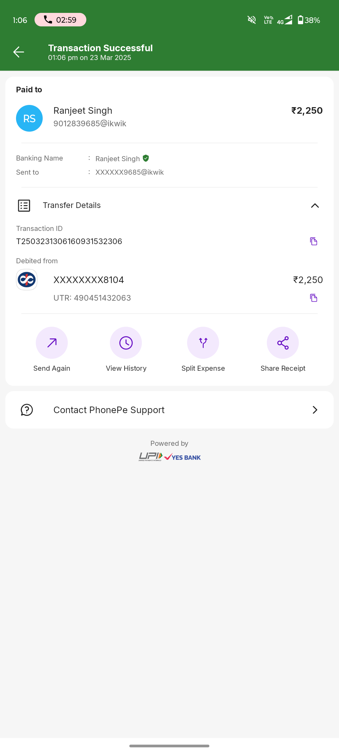Tap the battery indicator in status bar

click(x=300, y=20)
